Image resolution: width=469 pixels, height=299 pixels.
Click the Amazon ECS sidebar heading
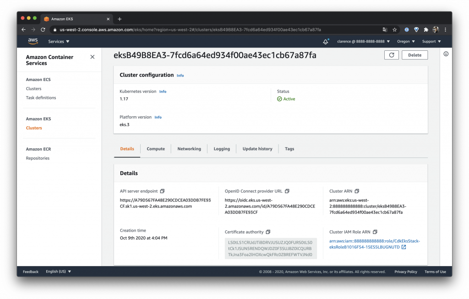coord(38,79)
